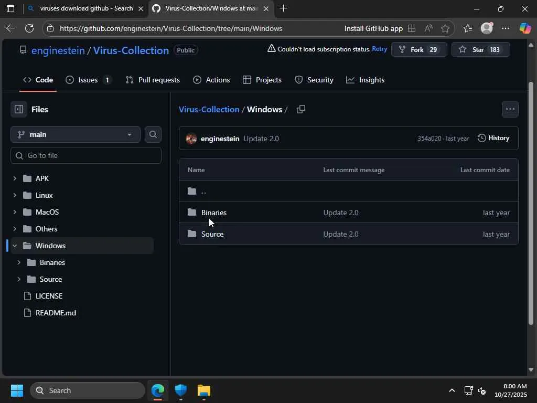537x403 pixels.
Task: Open the Issues tab
Action: 88,80
